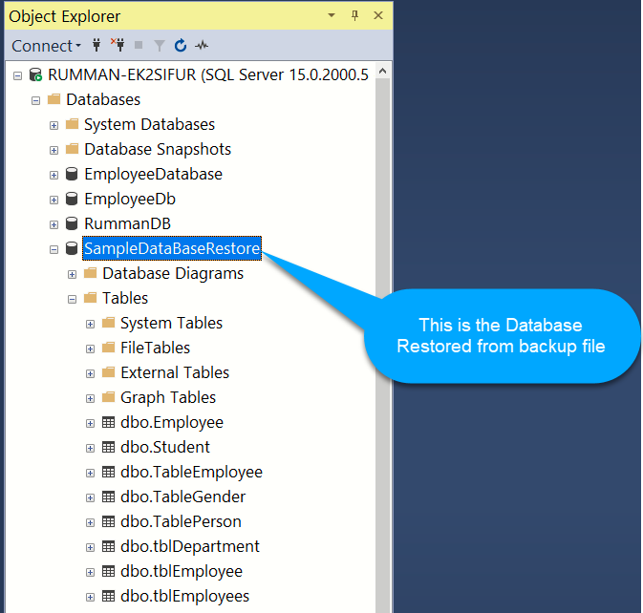Expand the EmployeeDb node
The image size is (643, 613).
54,200
